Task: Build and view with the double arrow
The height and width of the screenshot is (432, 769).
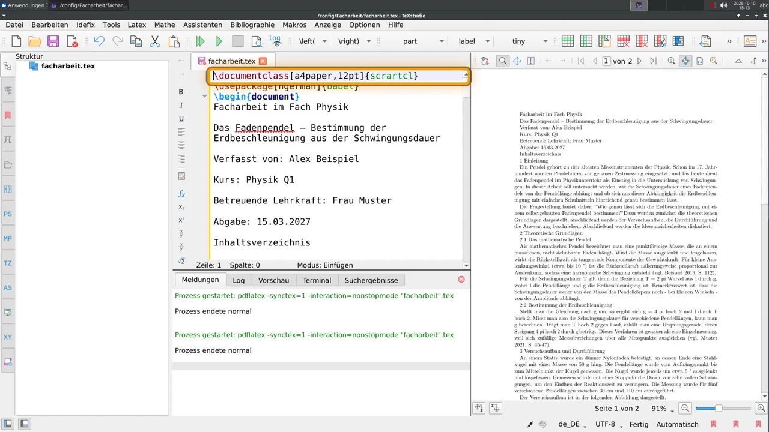Action: click(x=201, y=41)
